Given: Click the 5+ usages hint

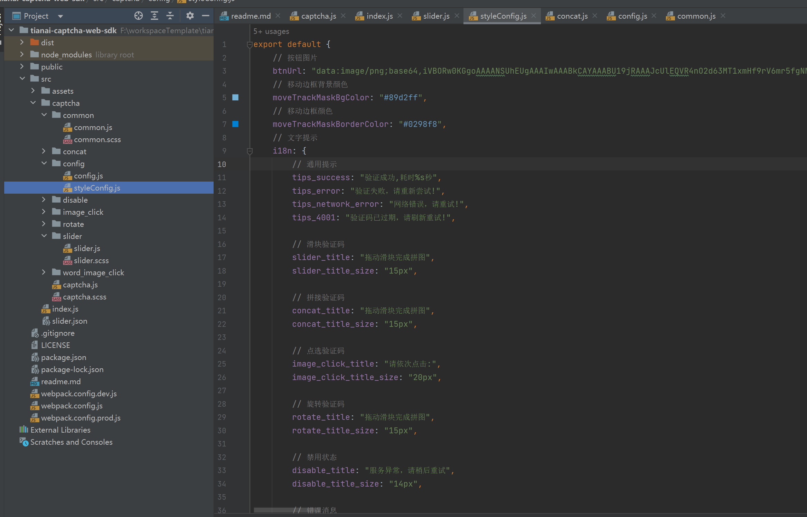Looking at the screenshot, I should [x=271, y=31].
